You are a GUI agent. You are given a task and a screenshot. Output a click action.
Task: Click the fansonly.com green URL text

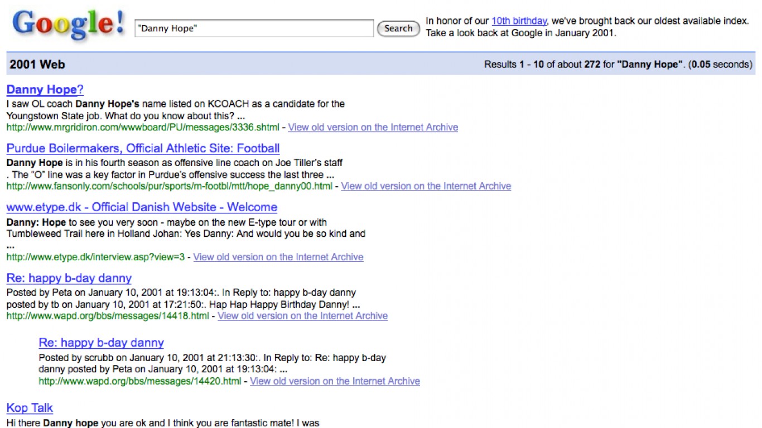click(169, 186)
